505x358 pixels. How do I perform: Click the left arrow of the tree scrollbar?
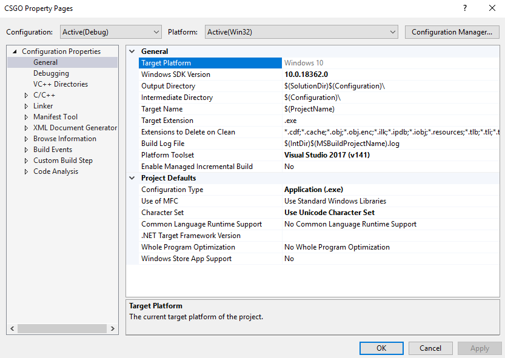[12, 329]
